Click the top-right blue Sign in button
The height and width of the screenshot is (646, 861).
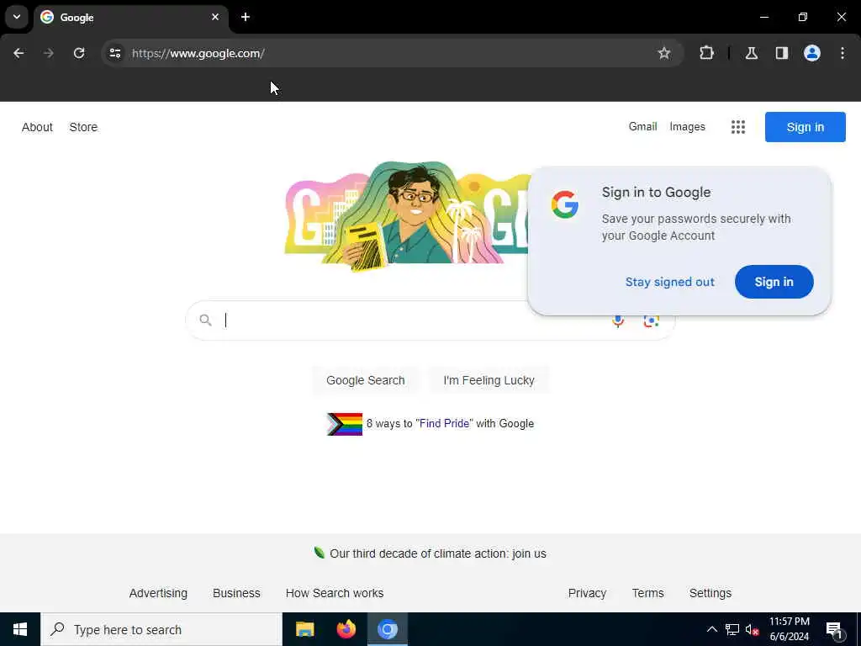[805, 127]
